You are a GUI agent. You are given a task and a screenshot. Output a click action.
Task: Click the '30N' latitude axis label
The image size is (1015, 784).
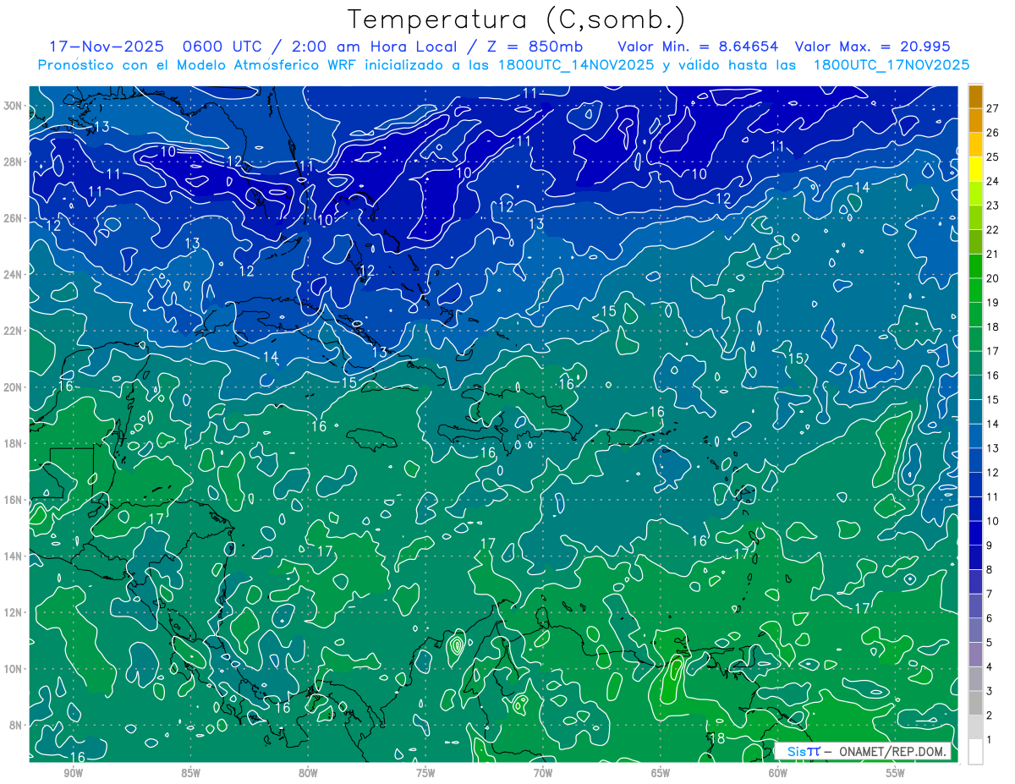pyautogui.click(x=14, y=106)
